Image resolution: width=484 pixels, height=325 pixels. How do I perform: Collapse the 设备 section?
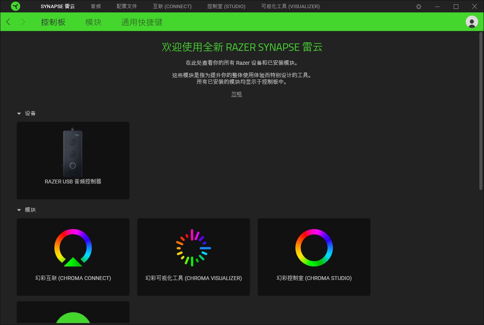[19, 114]
